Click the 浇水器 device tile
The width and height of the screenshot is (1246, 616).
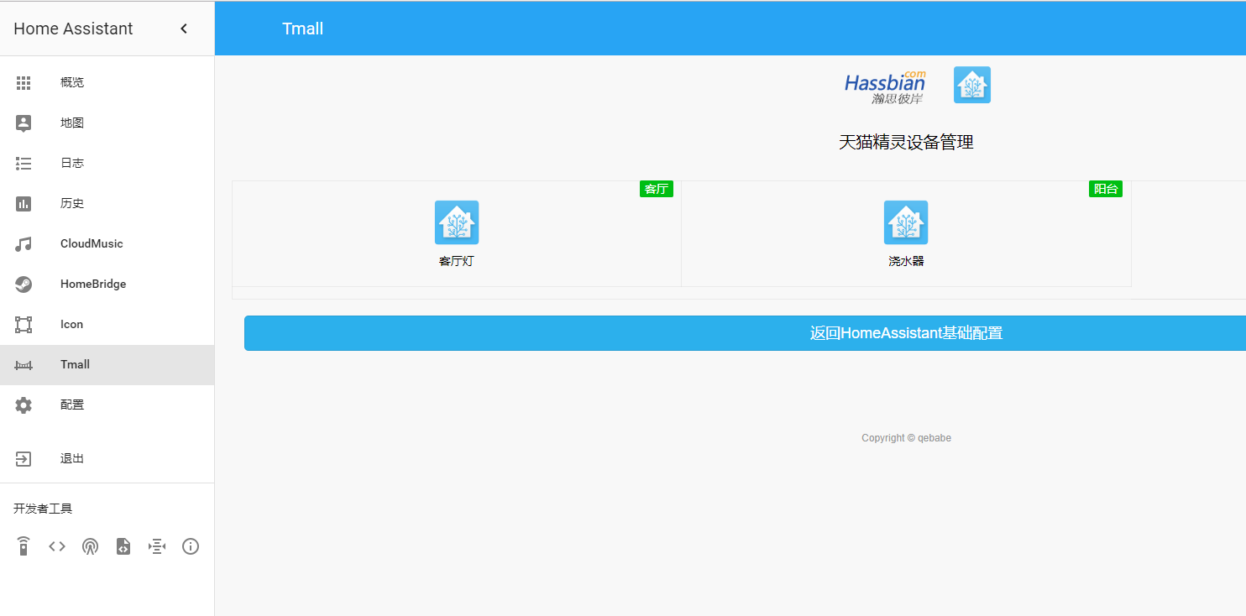906,233
